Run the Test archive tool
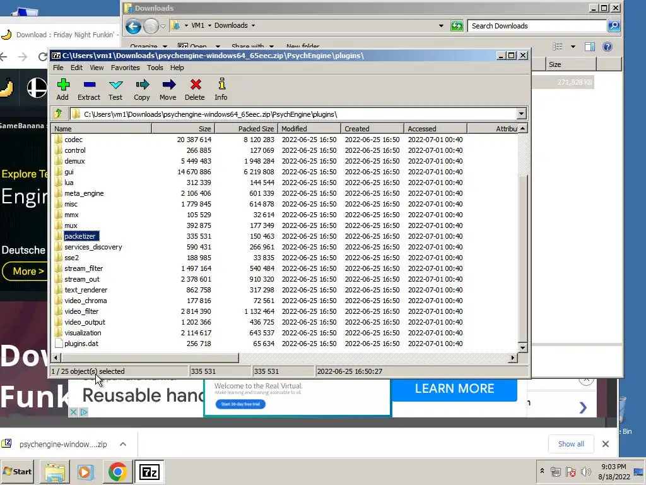The image size is (646, 485). pos(116,85)
